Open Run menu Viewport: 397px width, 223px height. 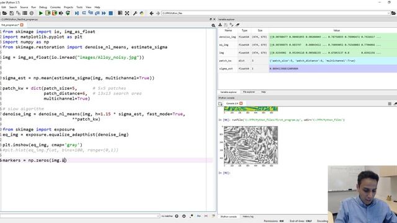click(x=33, y=7)
